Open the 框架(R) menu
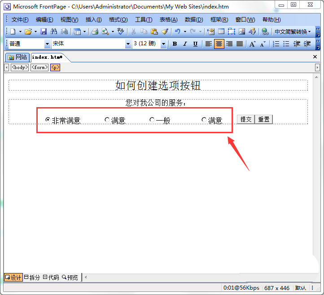The height and width of the screenshot is (295, 324). click(219, 20)
